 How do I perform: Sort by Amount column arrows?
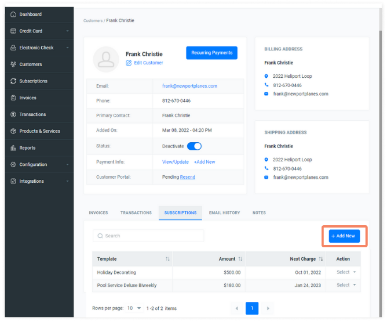(x=240, y=259)
